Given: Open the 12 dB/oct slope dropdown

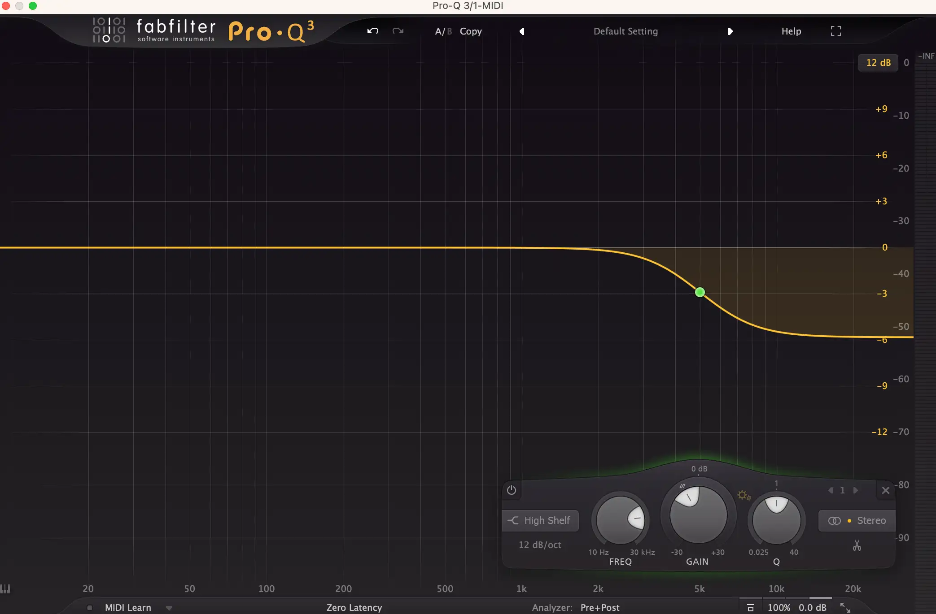Looking at the screenshot, I should pyautogui.click(x=540, y=545).
